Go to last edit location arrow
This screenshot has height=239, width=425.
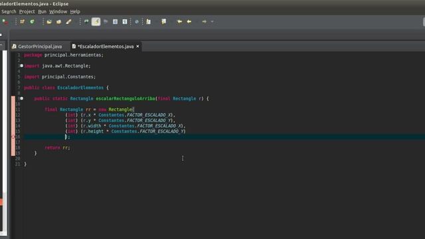tap(179, 22)
